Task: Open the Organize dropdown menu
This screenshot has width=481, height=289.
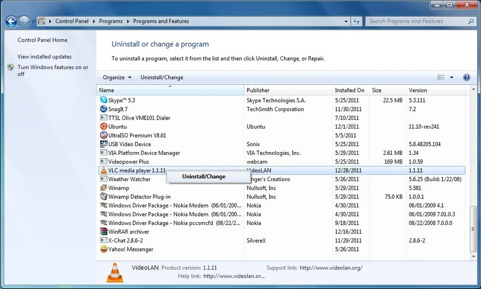Action: pyautogui.click(x=116, y=77)
